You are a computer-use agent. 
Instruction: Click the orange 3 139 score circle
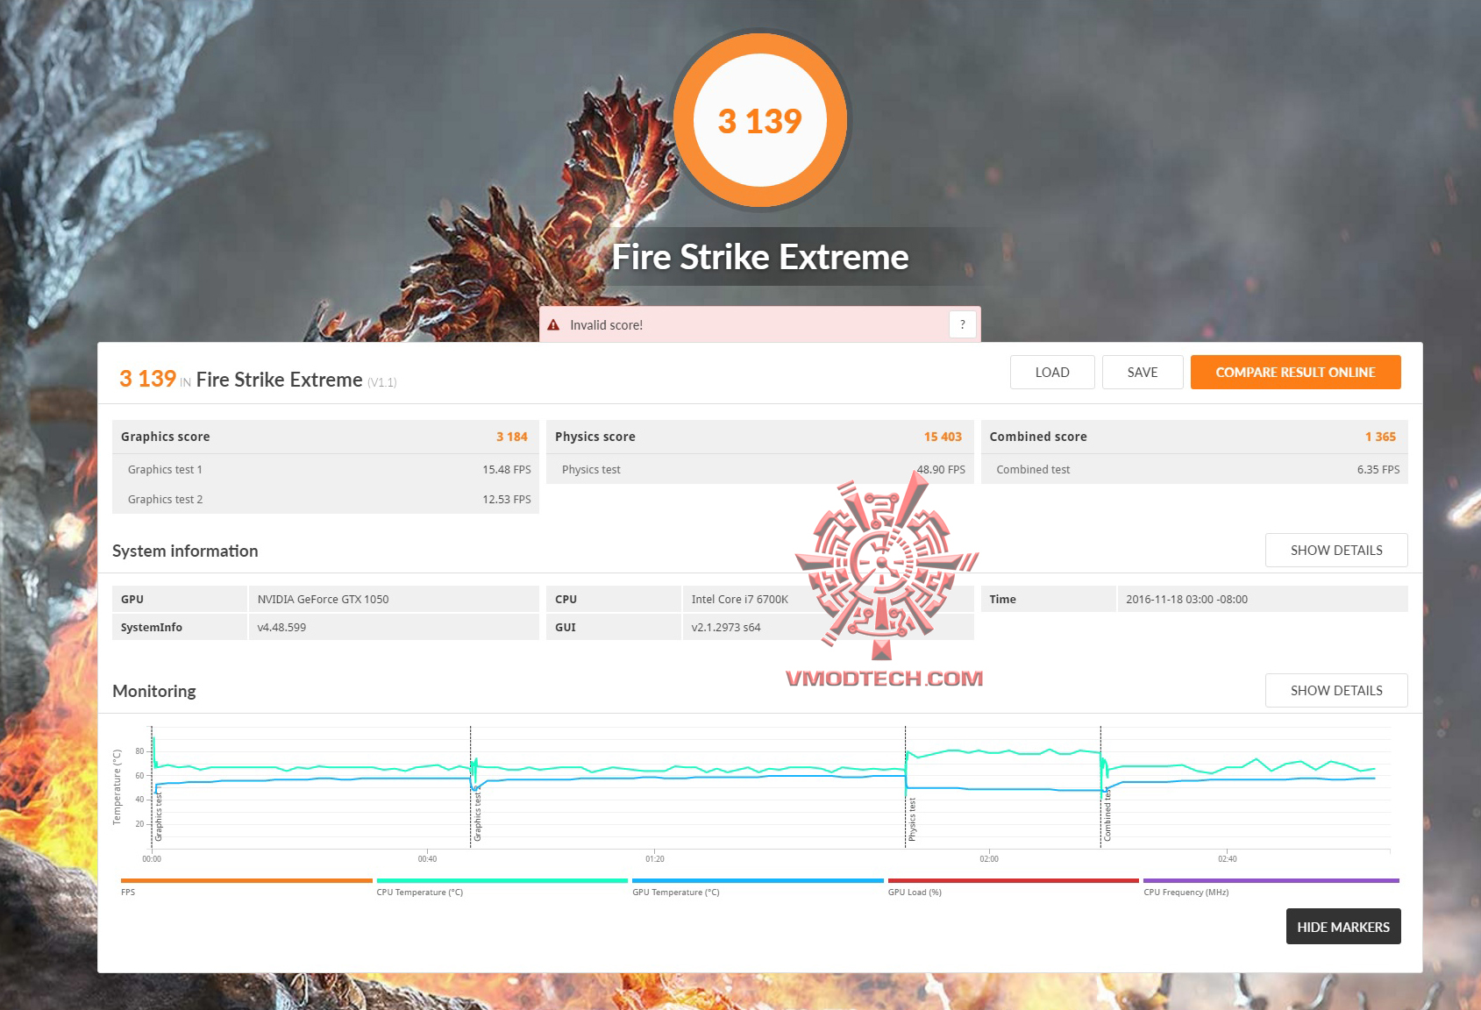(759, 120)
